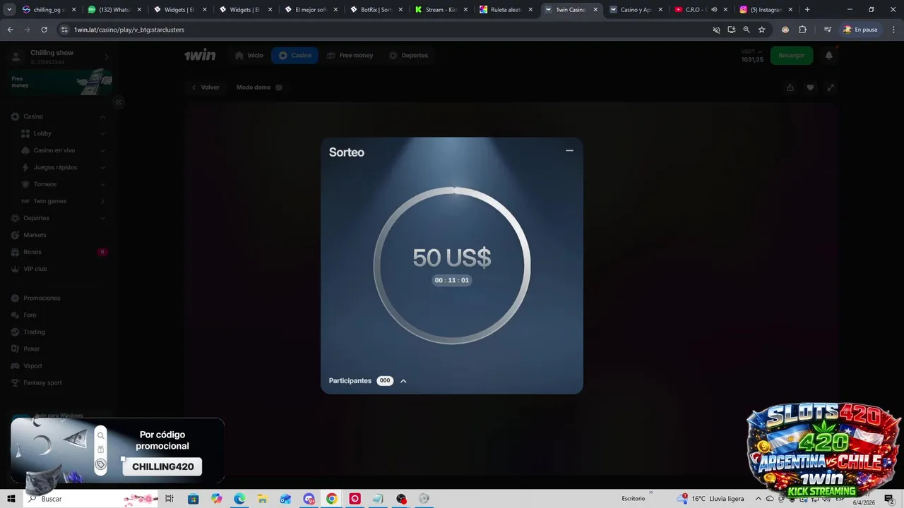Toggle the Modo demo switch
This screenshot has height=508, width=904.
(x=279, y=87)
